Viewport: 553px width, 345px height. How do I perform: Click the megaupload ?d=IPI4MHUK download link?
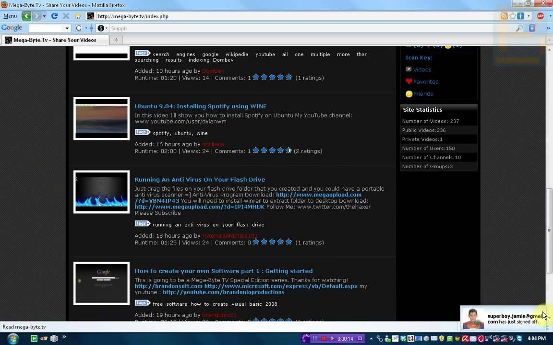click(x=200, y=207)
